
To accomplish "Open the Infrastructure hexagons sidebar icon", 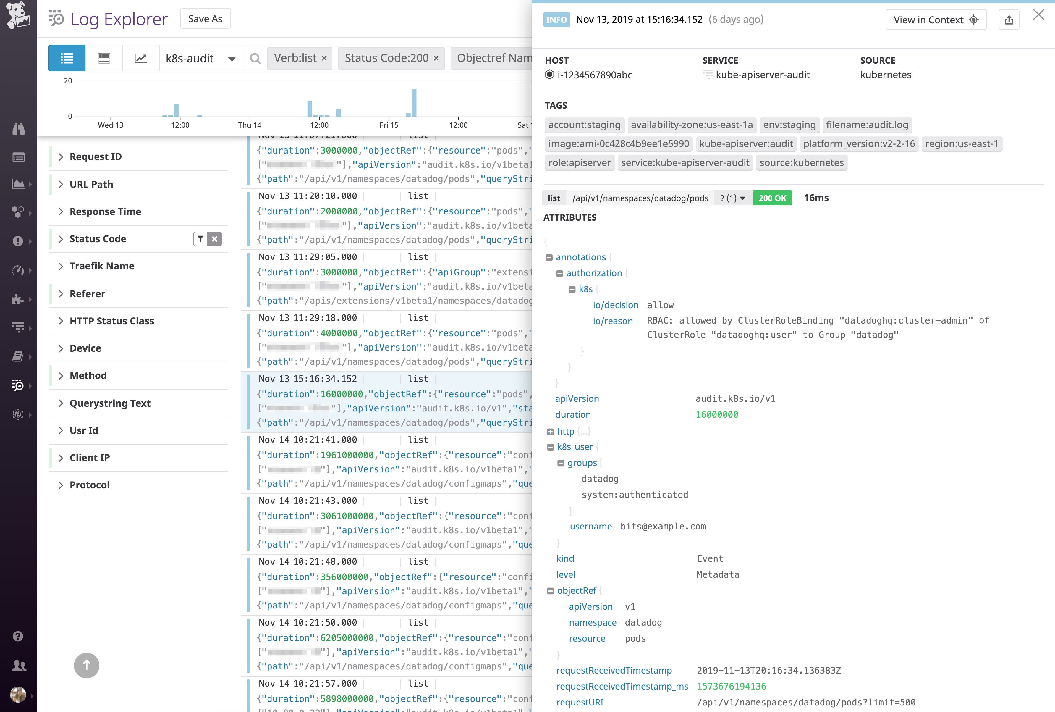I will click(18, 211).
